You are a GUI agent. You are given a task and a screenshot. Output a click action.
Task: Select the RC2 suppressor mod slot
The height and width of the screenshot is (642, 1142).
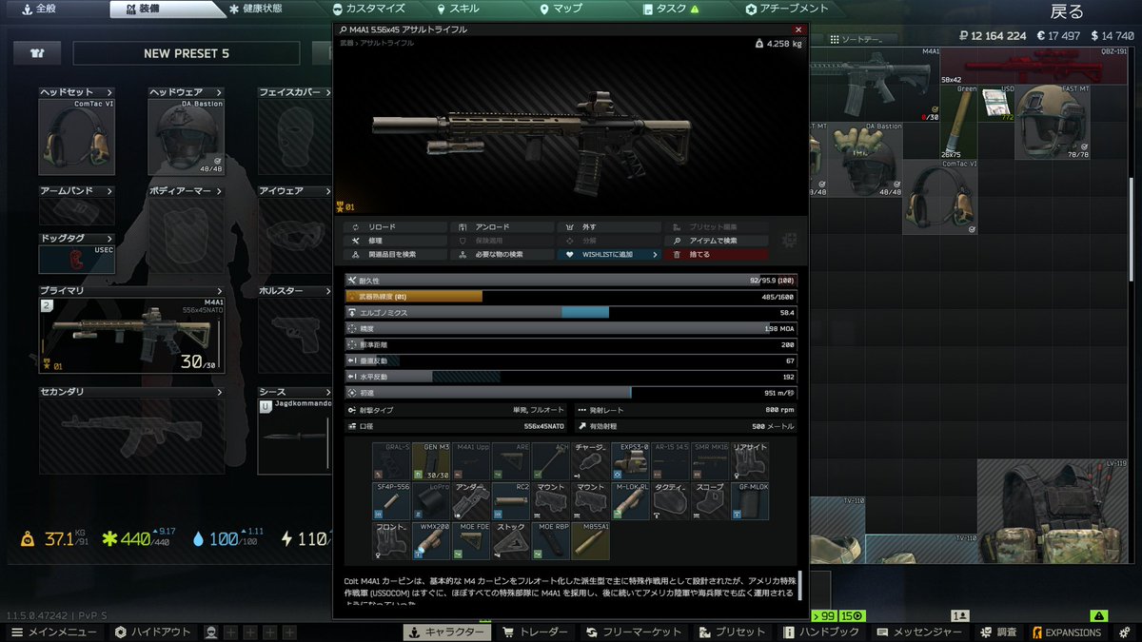pos(511,500)
